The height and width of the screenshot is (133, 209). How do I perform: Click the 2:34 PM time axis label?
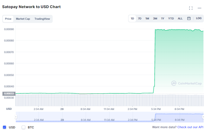click(132, 109)
